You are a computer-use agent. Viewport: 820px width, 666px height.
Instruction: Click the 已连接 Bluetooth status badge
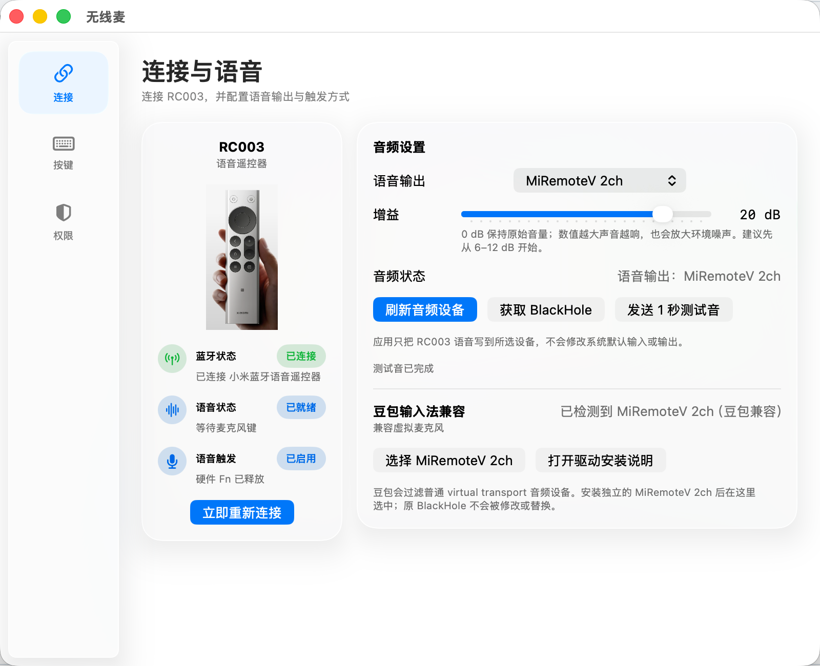pos(301,356)
